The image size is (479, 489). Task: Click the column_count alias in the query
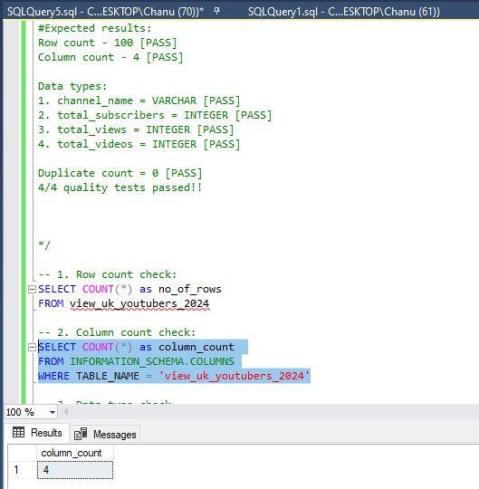196,347
